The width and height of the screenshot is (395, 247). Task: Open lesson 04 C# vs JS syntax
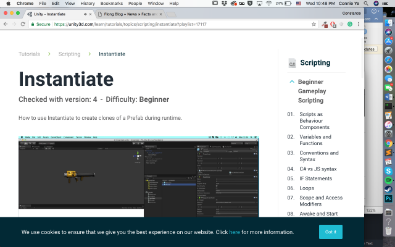tap(318, 169)
